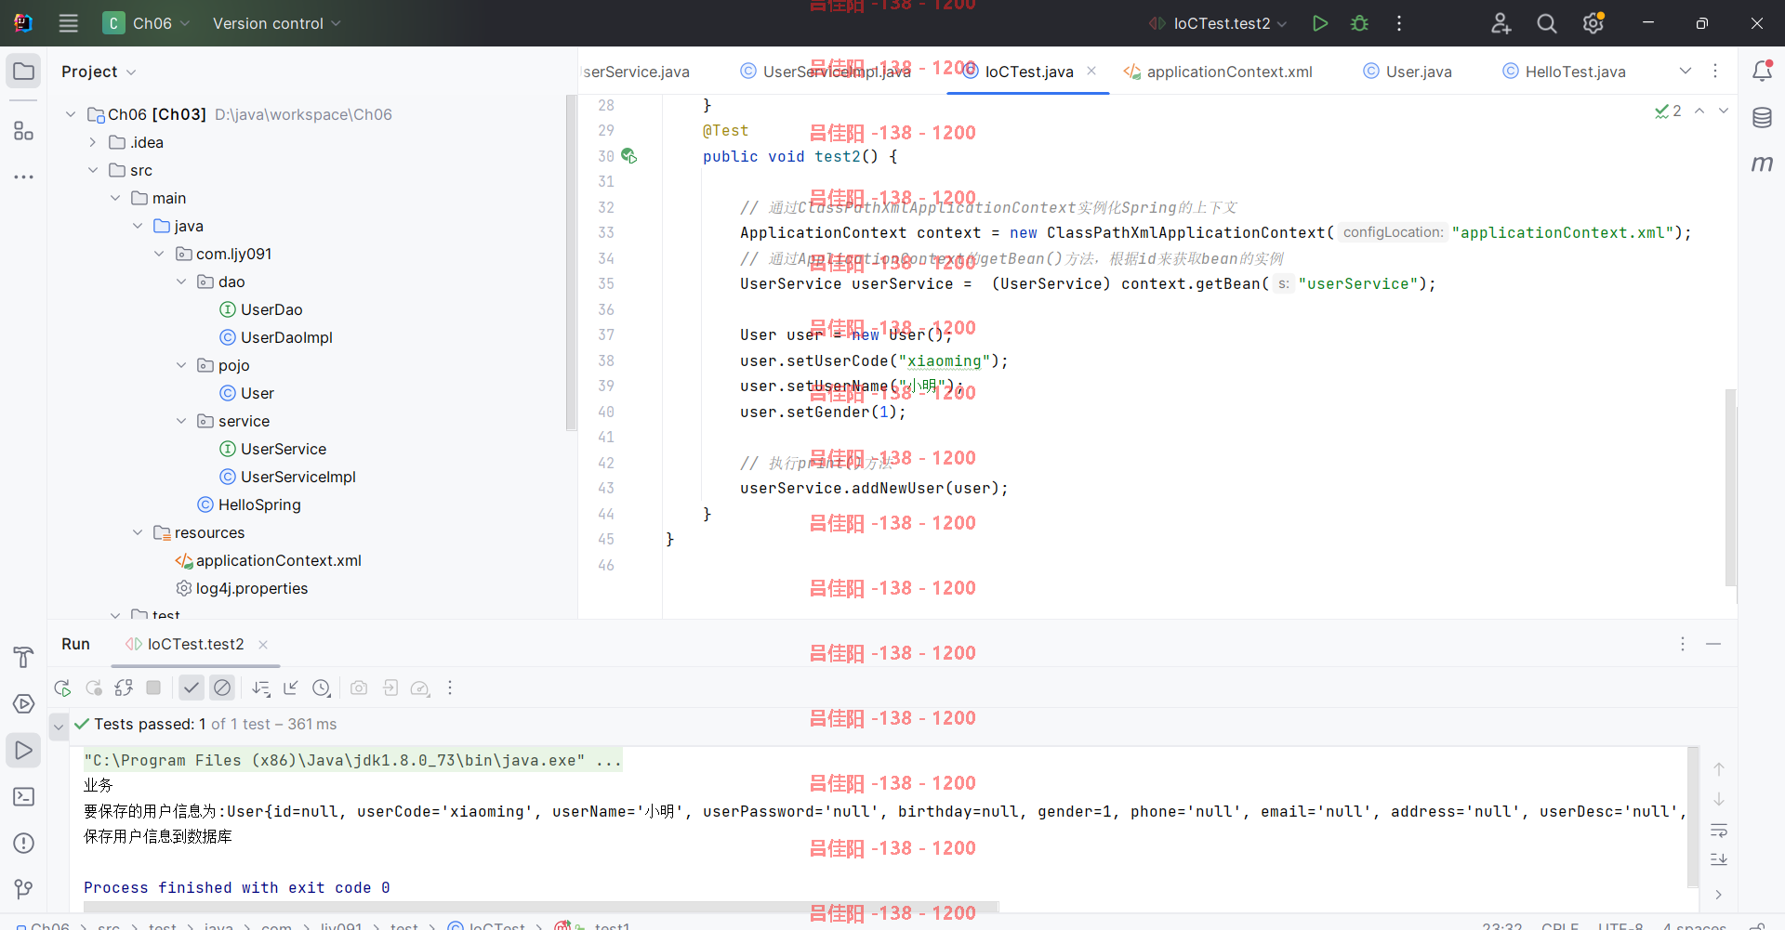Collapse the src folder

[93, 170]
